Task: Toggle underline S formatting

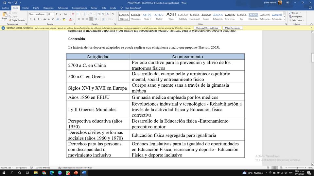Action: point(38,19)
